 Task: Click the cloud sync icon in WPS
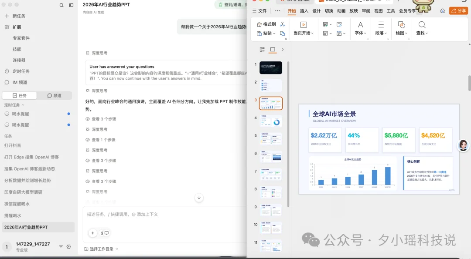point(443,11)
